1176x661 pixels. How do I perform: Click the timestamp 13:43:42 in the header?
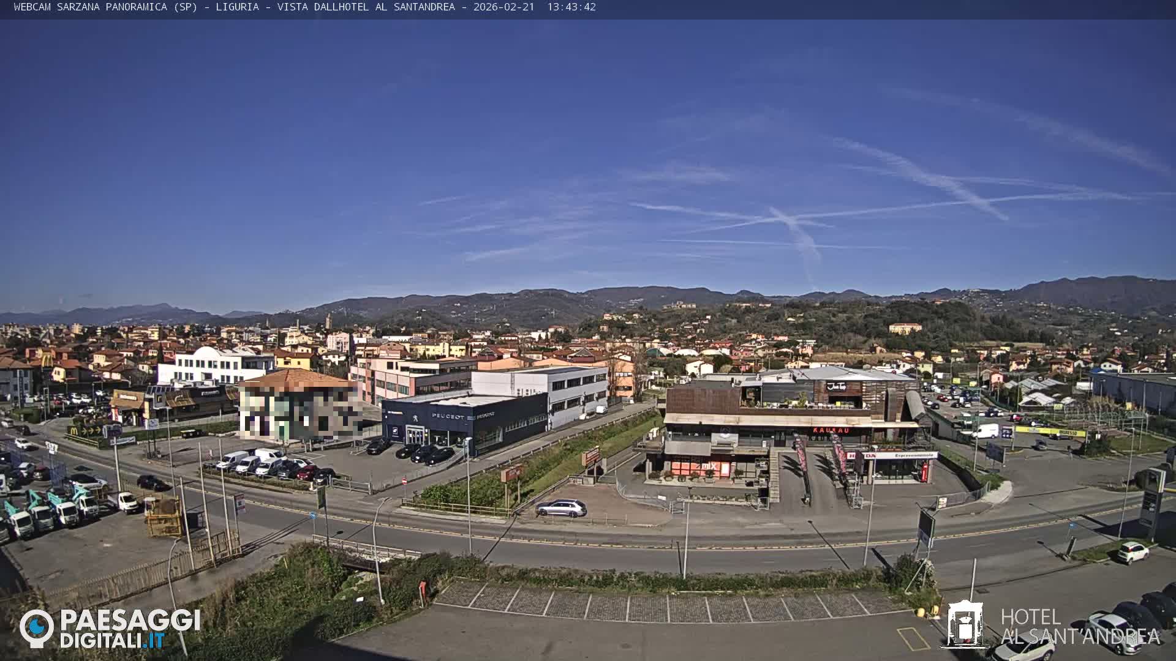[x=571, y=7]
